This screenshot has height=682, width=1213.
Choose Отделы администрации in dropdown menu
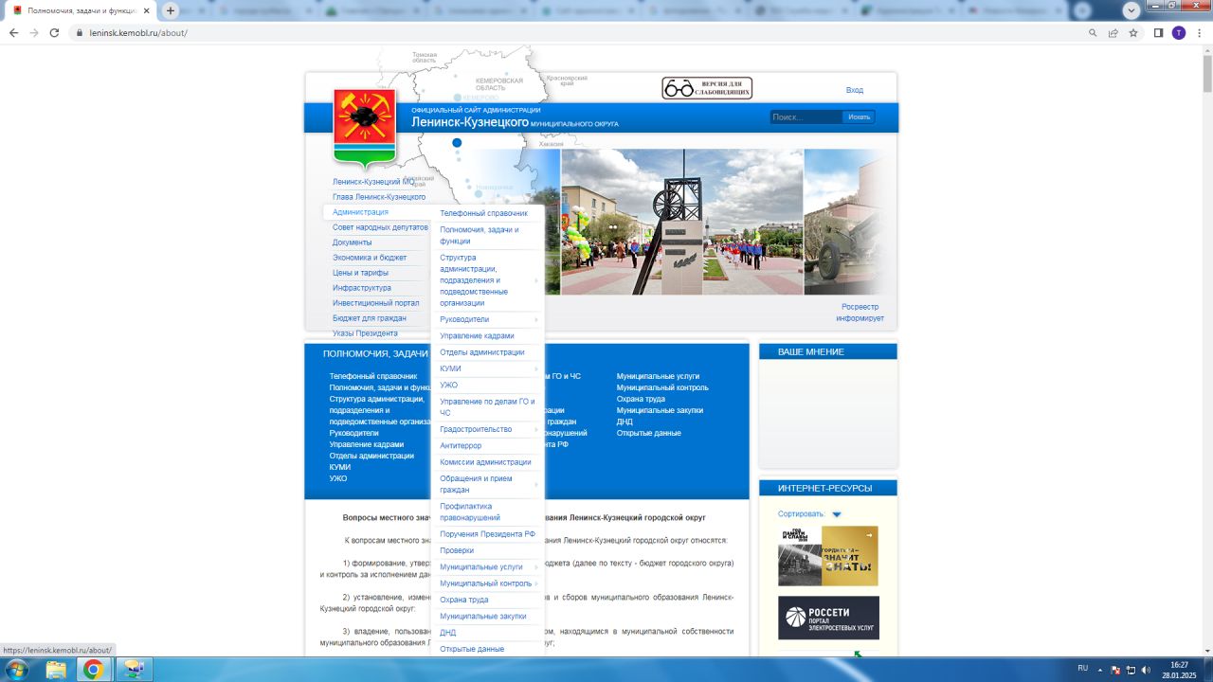pos(481,352)
